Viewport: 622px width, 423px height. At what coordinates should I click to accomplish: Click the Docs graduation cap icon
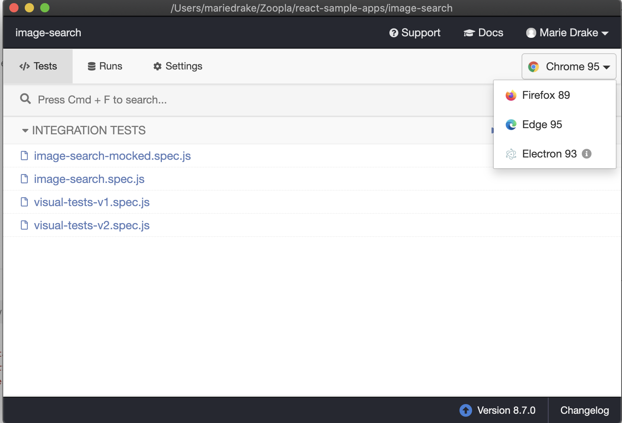[x=469, y=33]
